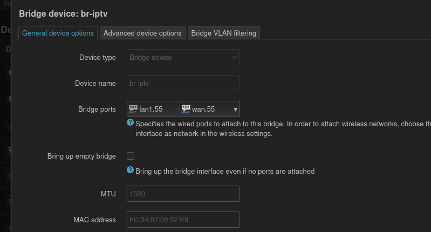Focus the Device name field showing br-iptv
431x232 pixels.
tap(183, 83)
